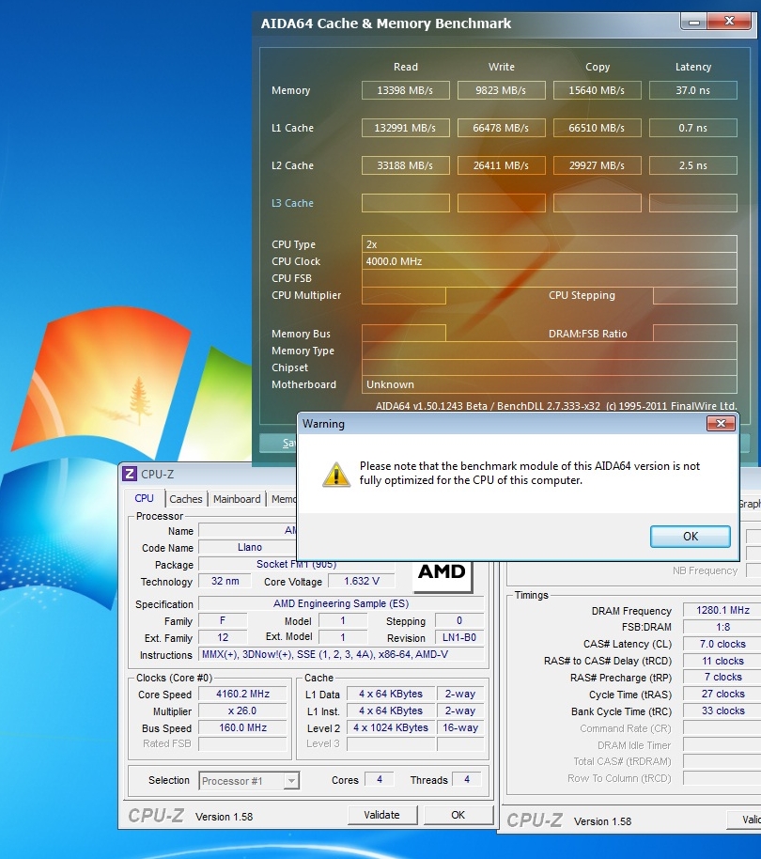761x859 pixels.
Task: Click Cycle Time tRAS 27 clocks
Action: [x=722, y=695]
